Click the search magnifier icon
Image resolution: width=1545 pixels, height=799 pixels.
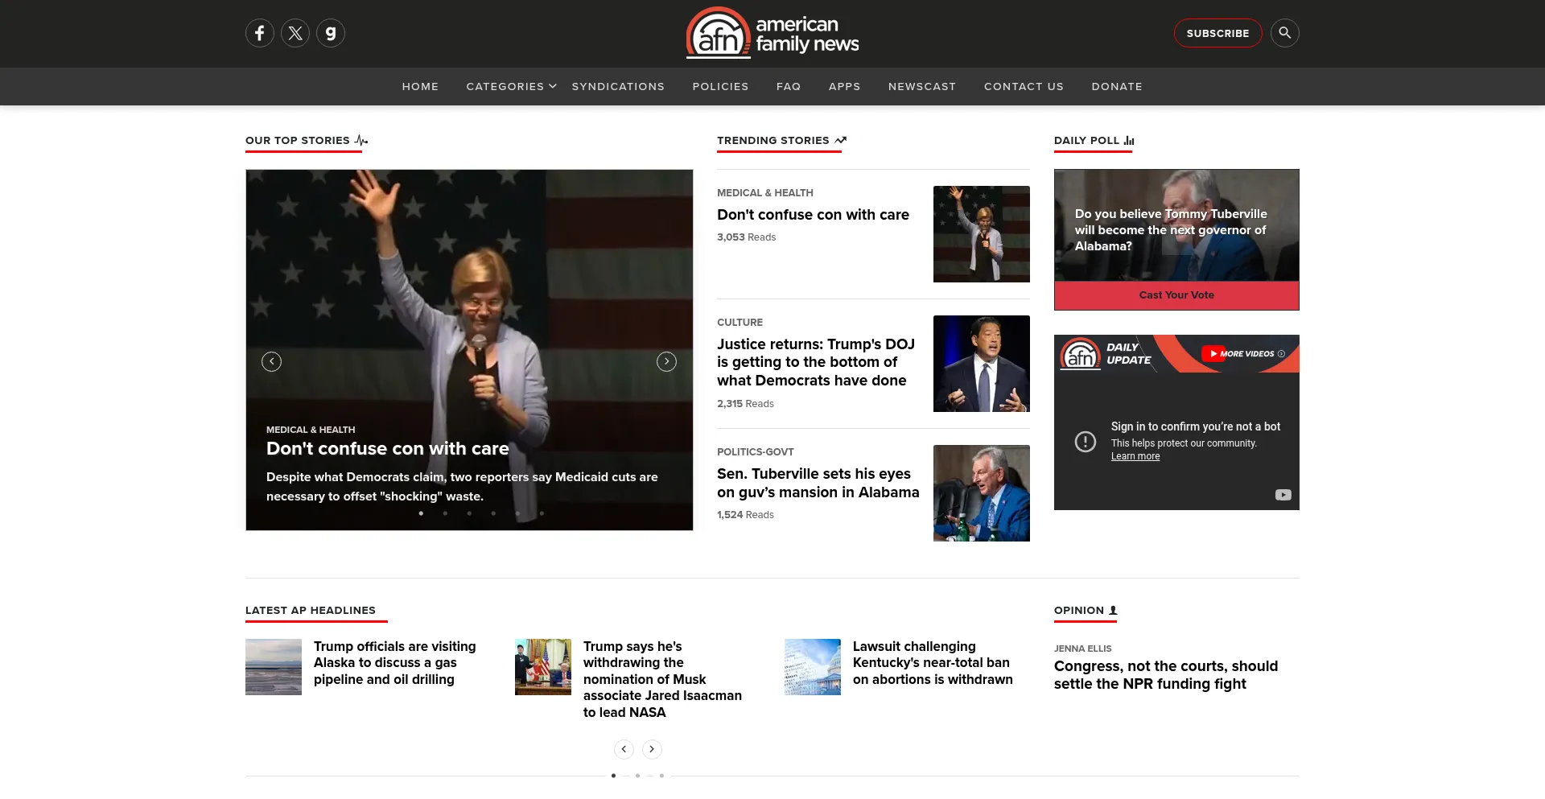1285,33
